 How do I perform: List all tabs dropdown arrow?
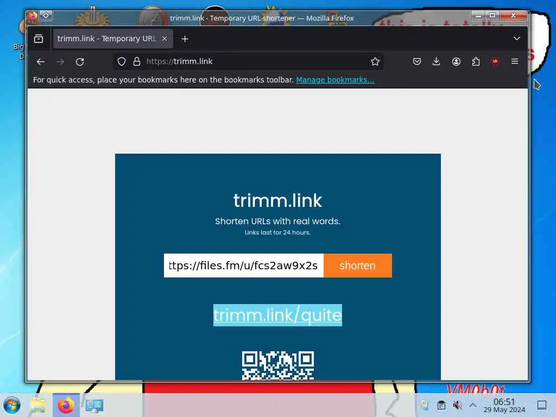517,39
